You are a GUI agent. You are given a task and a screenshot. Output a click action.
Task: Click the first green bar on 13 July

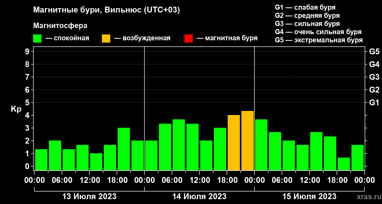[41, 160]
